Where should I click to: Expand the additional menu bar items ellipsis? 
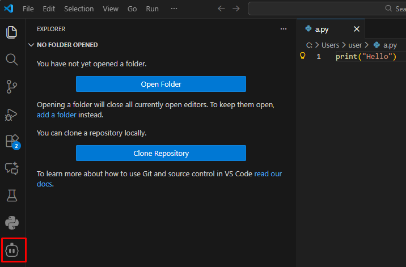point(174,9)
